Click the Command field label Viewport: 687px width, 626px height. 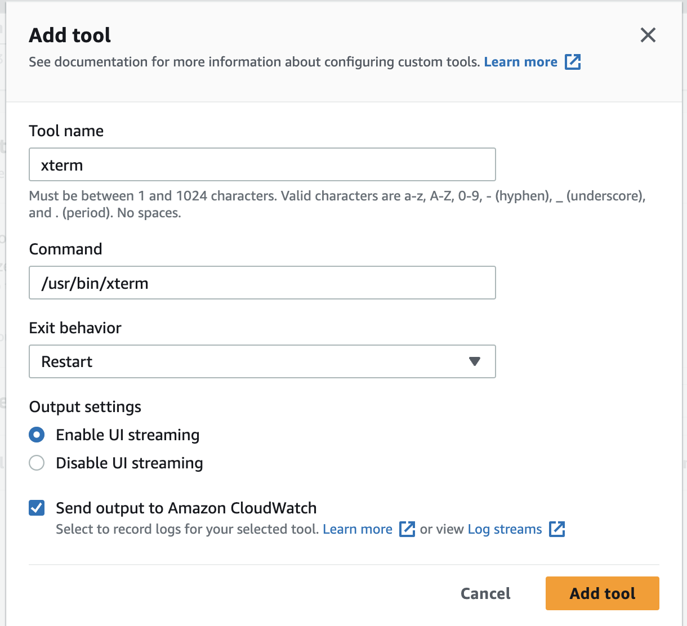[65, 249]
